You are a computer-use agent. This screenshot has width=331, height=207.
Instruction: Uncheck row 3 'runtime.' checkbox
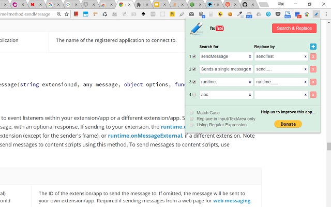[194, 82]
